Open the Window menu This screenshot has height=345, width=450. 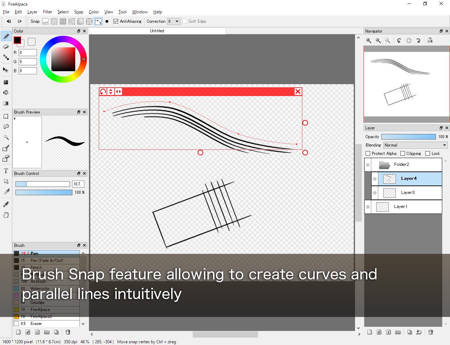140,12
